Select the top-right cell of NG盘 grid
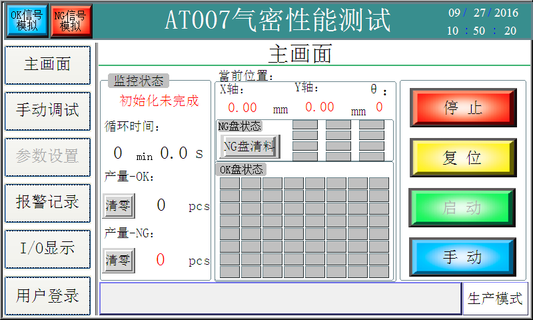 click(x=372, y=125)
